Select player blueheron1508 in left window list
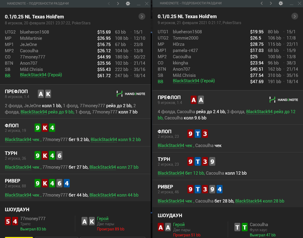Viewport: 303px width, 238px height. point(75,32)
